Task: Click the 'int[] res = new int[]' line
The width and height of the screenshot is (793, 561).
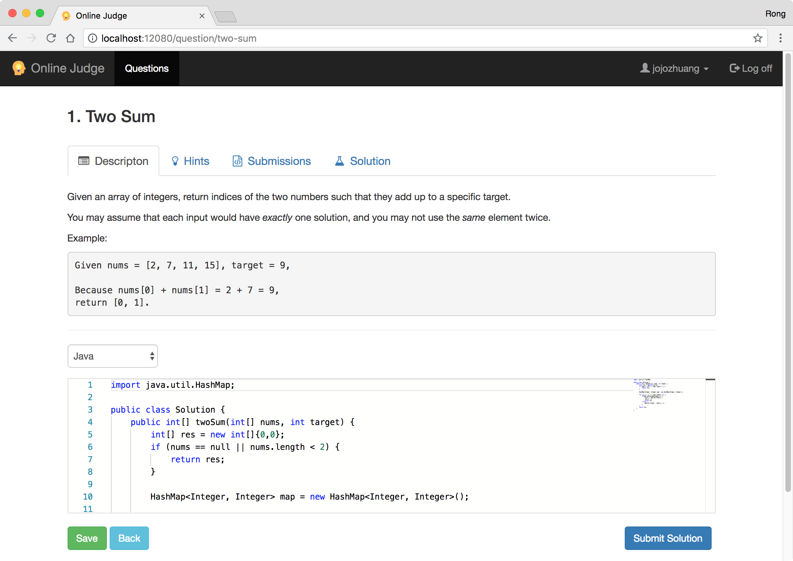Action: pyautogui.click(x=217, y=434)
